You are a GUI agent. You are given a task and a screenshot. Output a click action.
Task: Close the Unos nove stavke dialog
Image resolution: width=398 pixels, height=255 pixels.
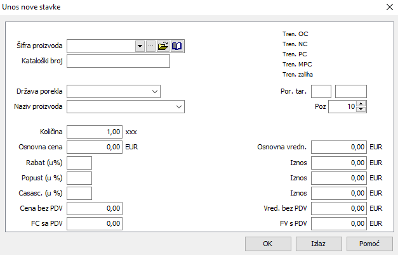point(388,7)
